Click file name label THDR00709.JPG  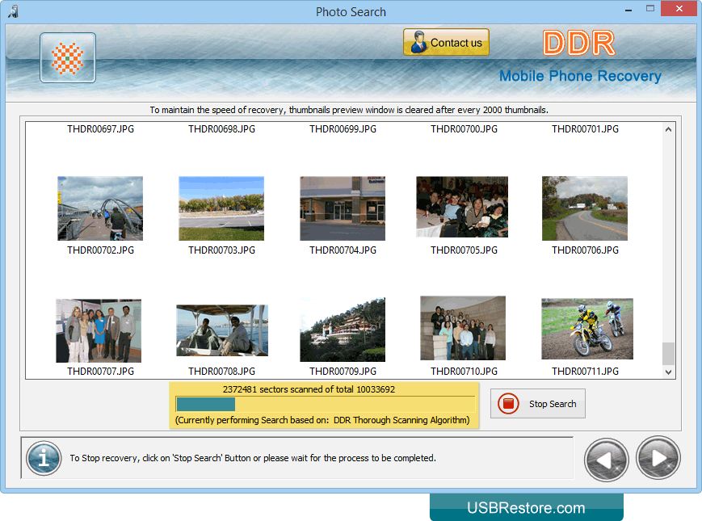pyautogui.click(x=343, y=371)
